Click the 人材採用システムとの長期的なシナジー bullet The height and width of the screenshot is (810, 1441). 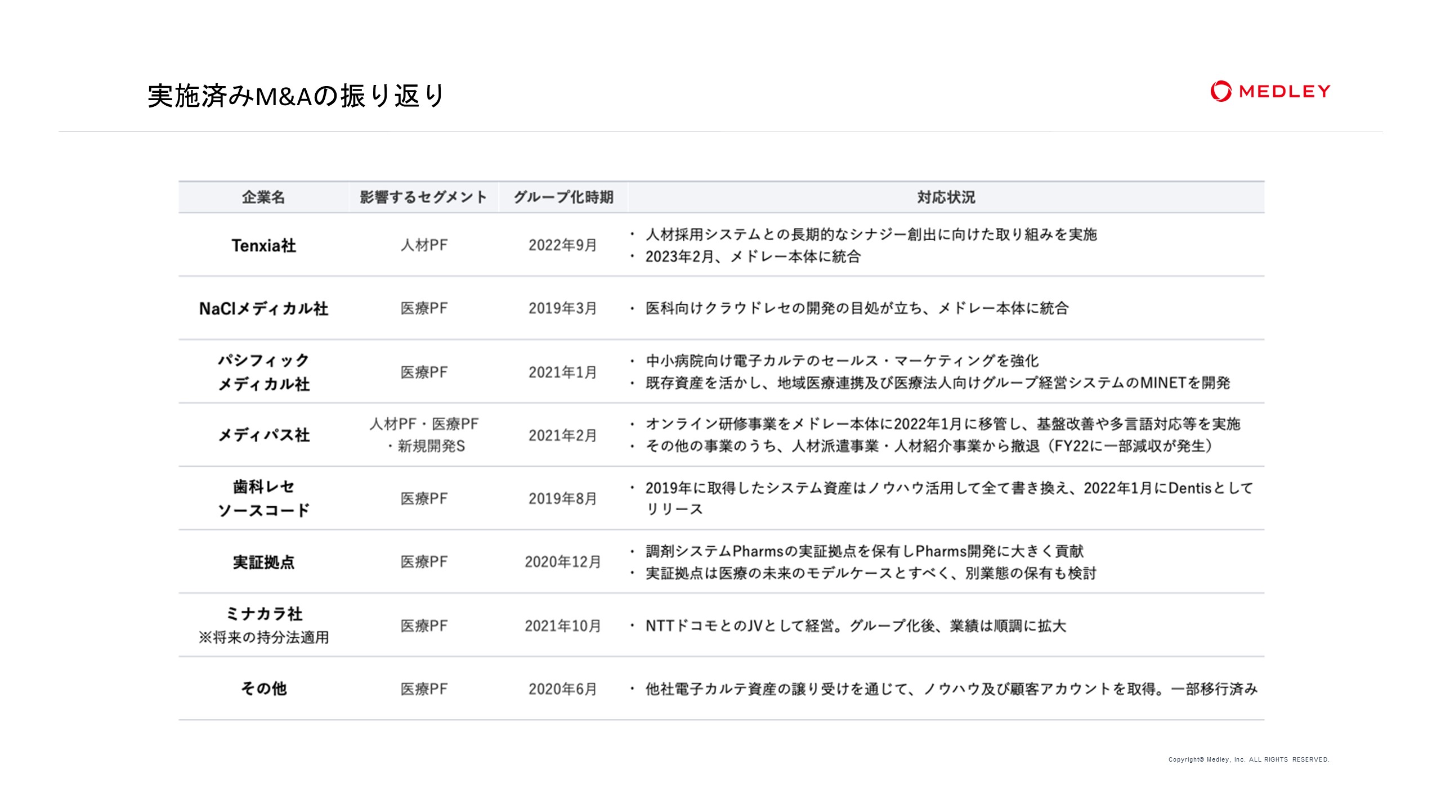coord(871,234)
